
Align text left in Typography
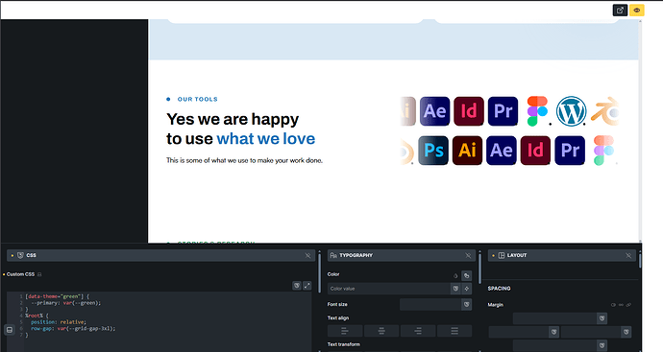[x=345, y=331]
